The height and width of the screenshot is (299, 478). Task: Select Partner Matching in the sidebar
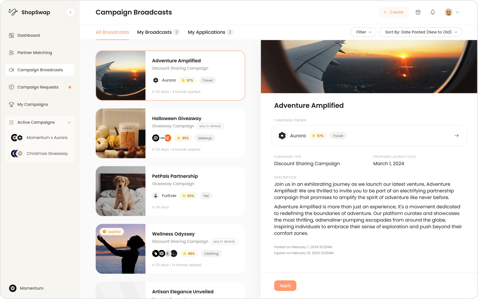click(x=34, y=52)
